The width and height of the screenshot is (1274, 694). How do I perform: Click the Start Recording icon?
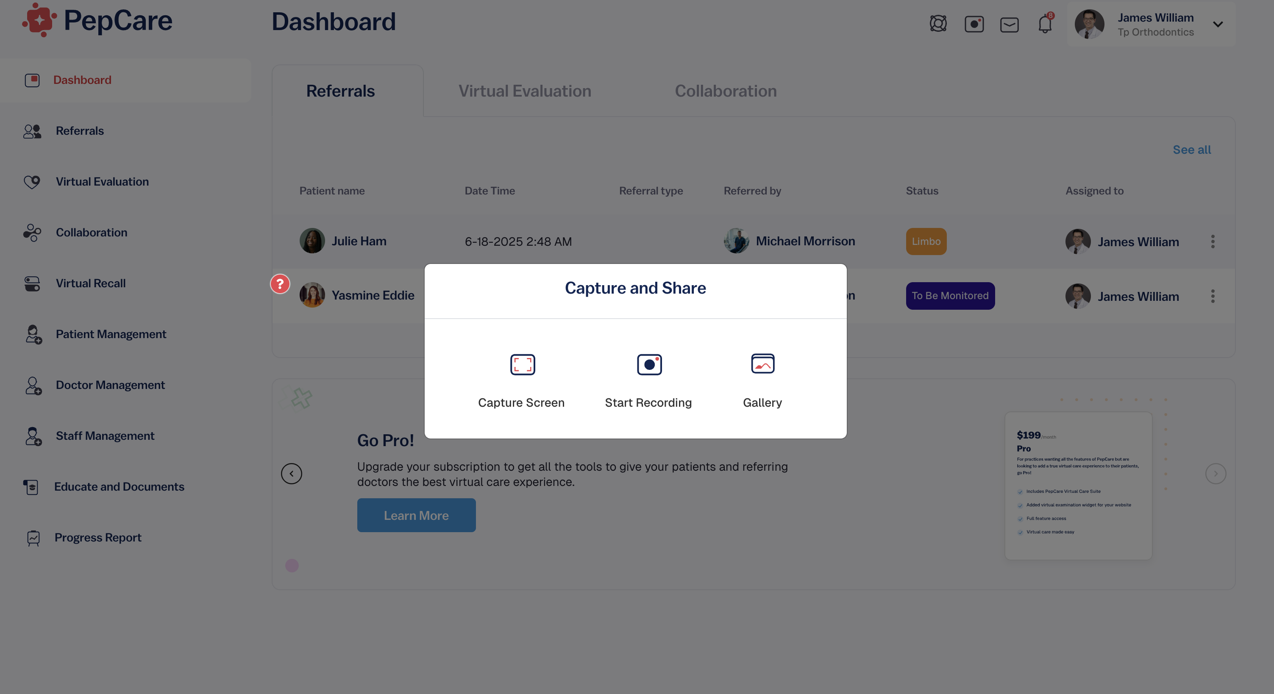pos(649,364)
